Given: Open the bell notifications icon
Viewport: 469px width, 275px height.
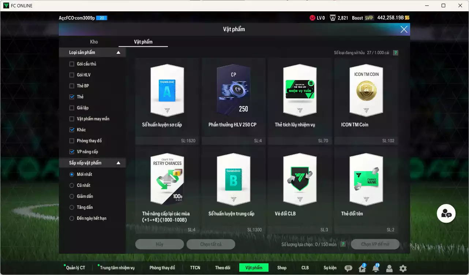Looking at the screenshot, I should click(x=375, y=268).
